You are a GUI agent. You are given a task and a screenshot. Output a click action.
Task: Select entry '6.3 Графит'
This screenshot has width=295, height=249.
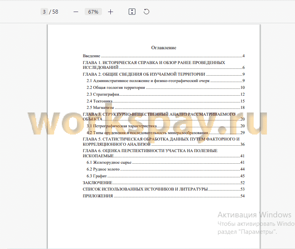[165, 176]
